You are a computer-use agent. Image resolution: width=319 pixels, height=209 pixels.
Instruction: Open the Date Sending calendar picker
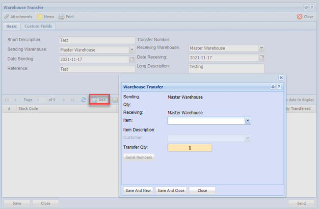pos(132,59)
